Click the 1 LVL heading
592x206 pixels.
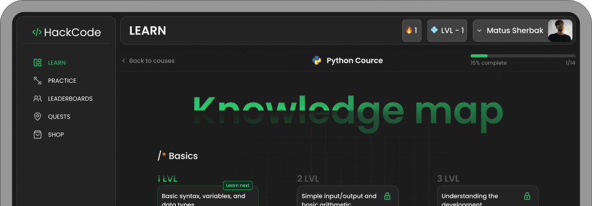(167, 179)
